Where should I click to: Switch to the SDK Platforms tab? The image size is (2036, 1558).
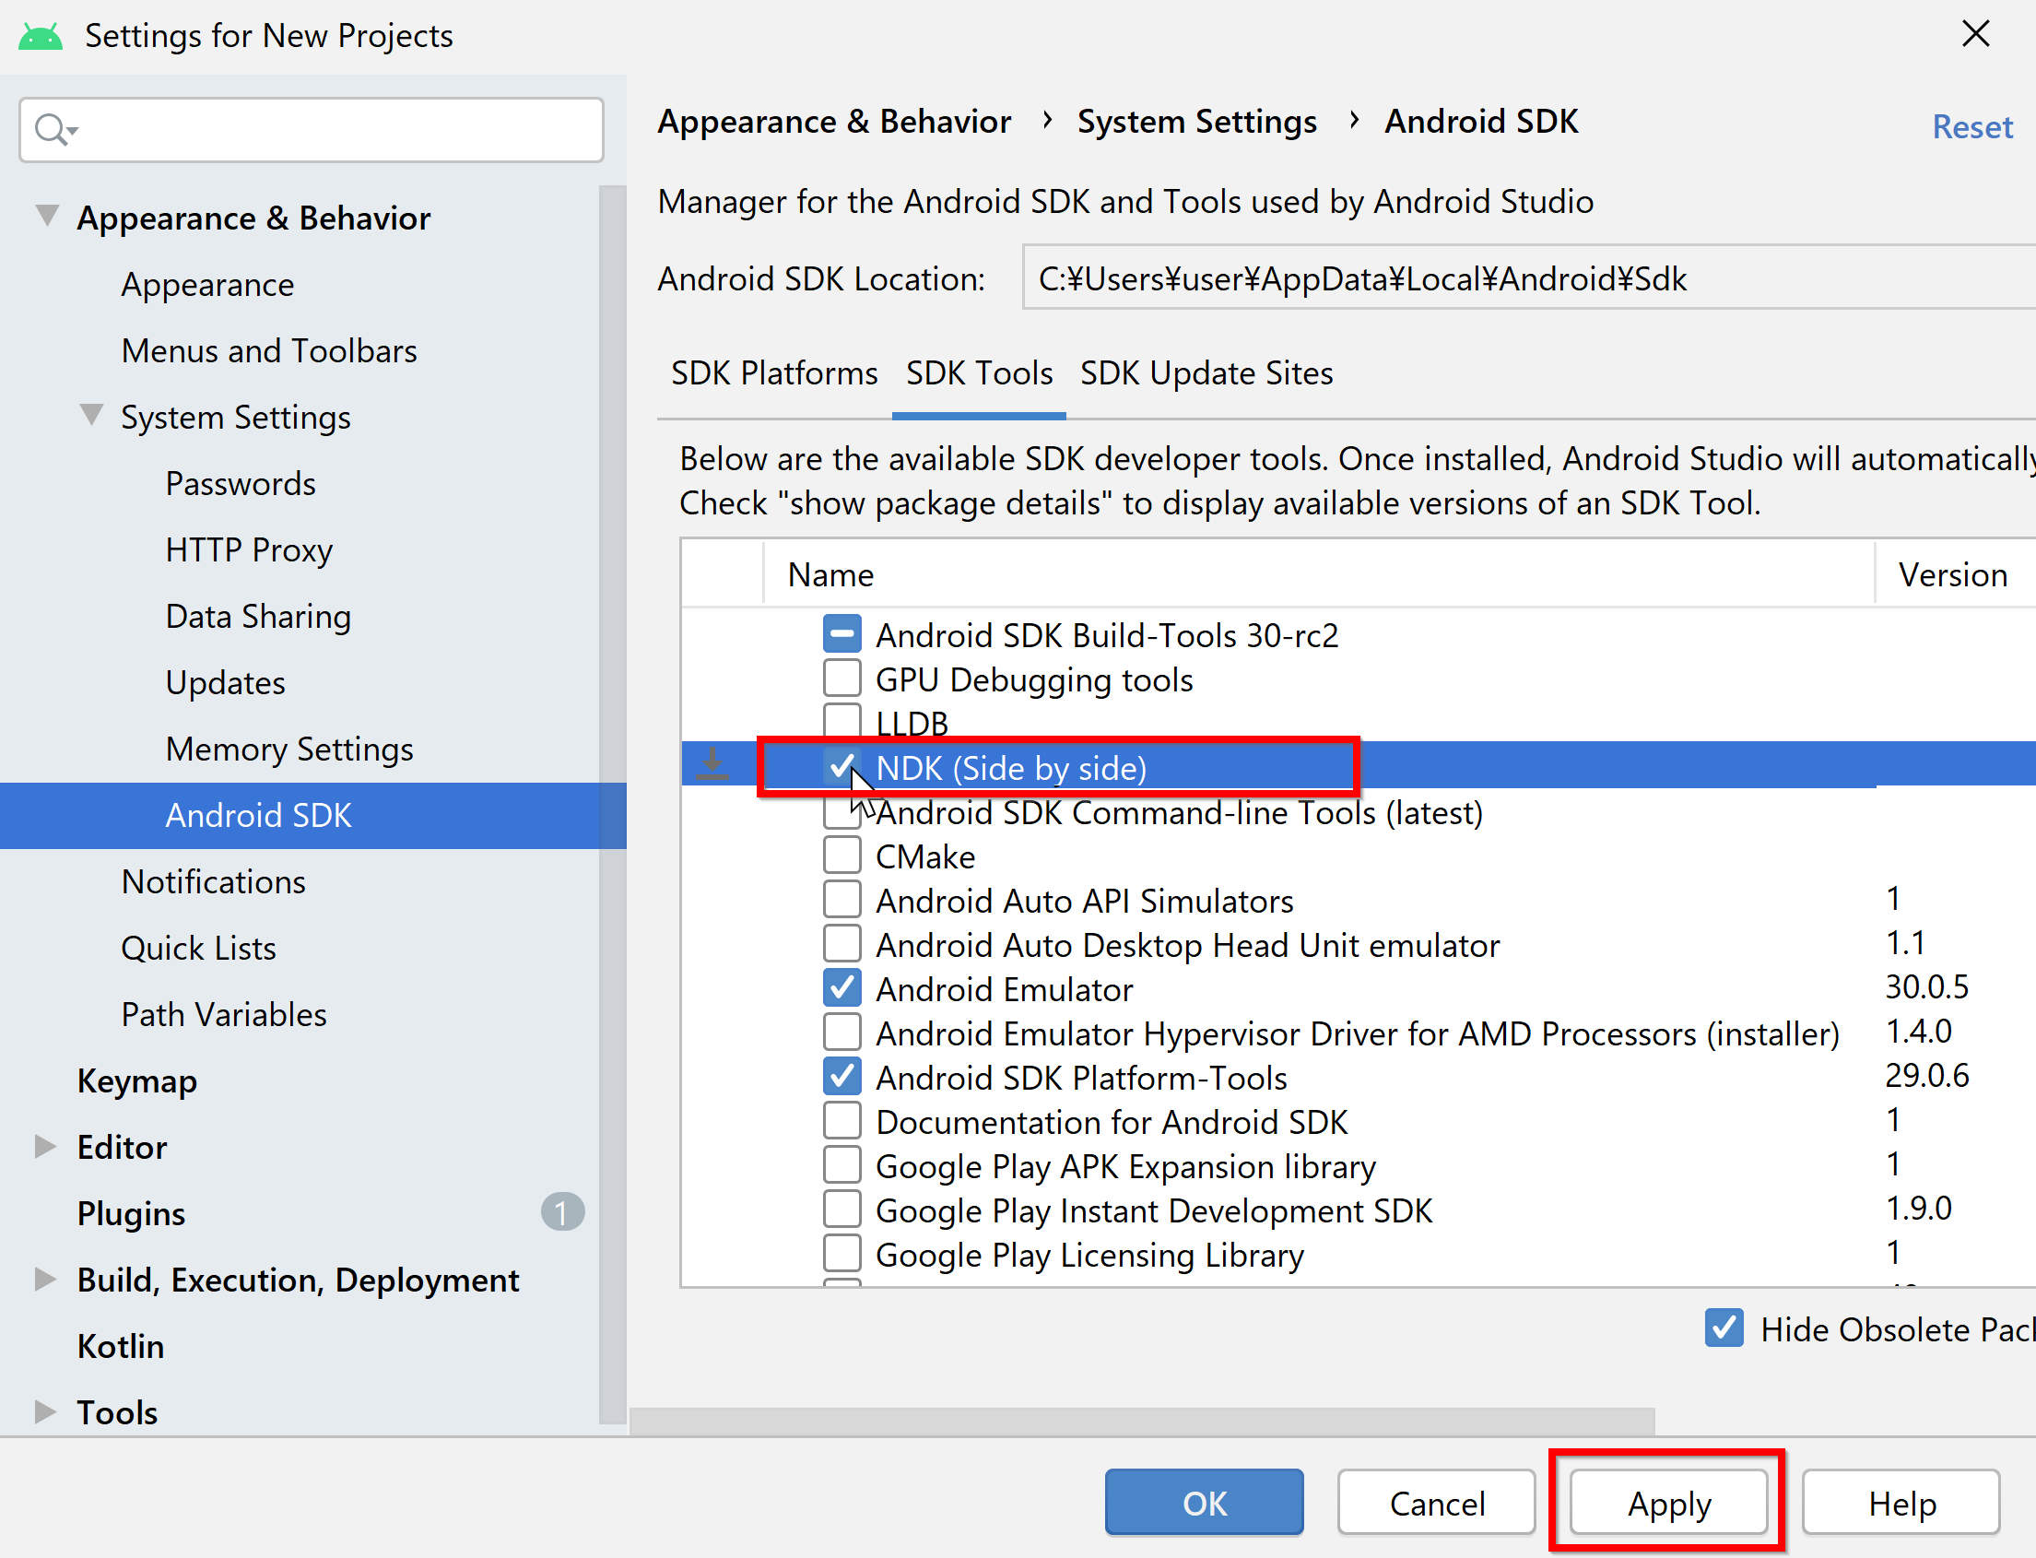pyautogui.click(x=774, y=372)
